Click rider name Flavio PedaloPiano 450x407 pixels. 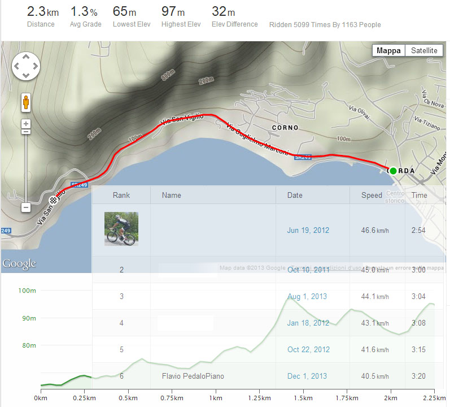click(194, 376)
